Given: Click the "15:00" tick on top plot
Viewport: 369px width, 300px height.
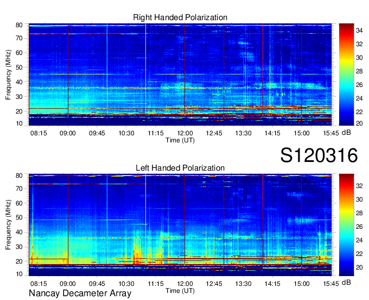Looking at the screenshot, I should 302,133.
